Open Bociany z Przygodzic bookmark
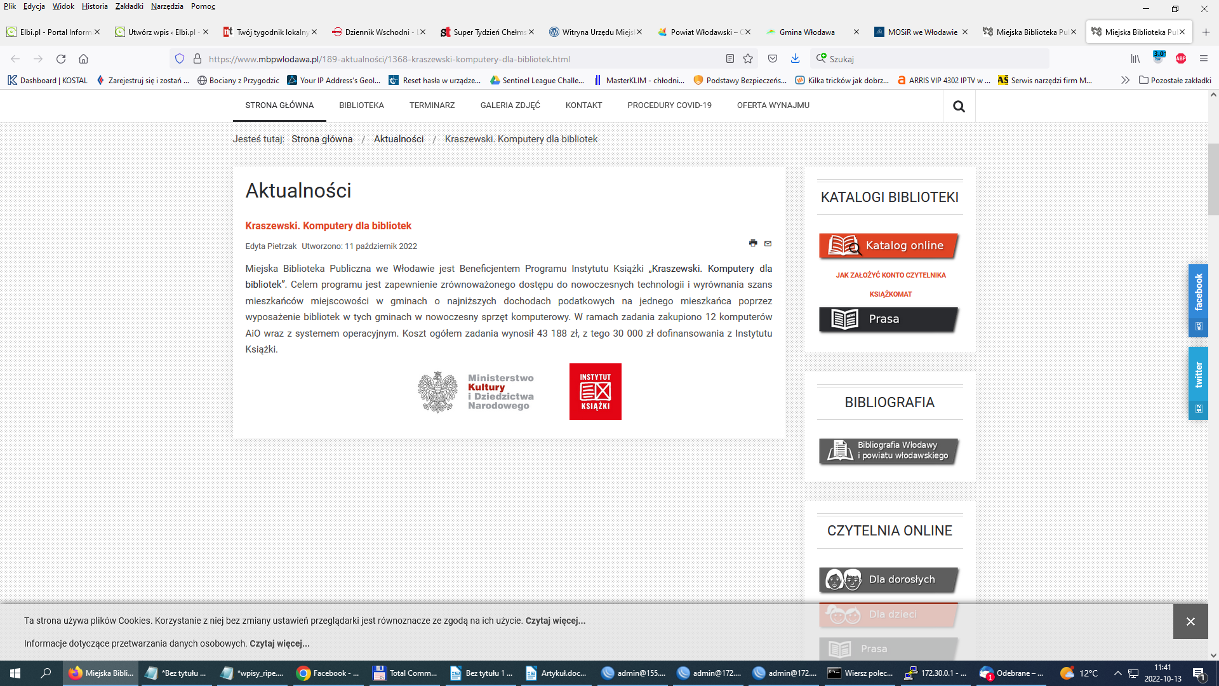 pos(238,80)
